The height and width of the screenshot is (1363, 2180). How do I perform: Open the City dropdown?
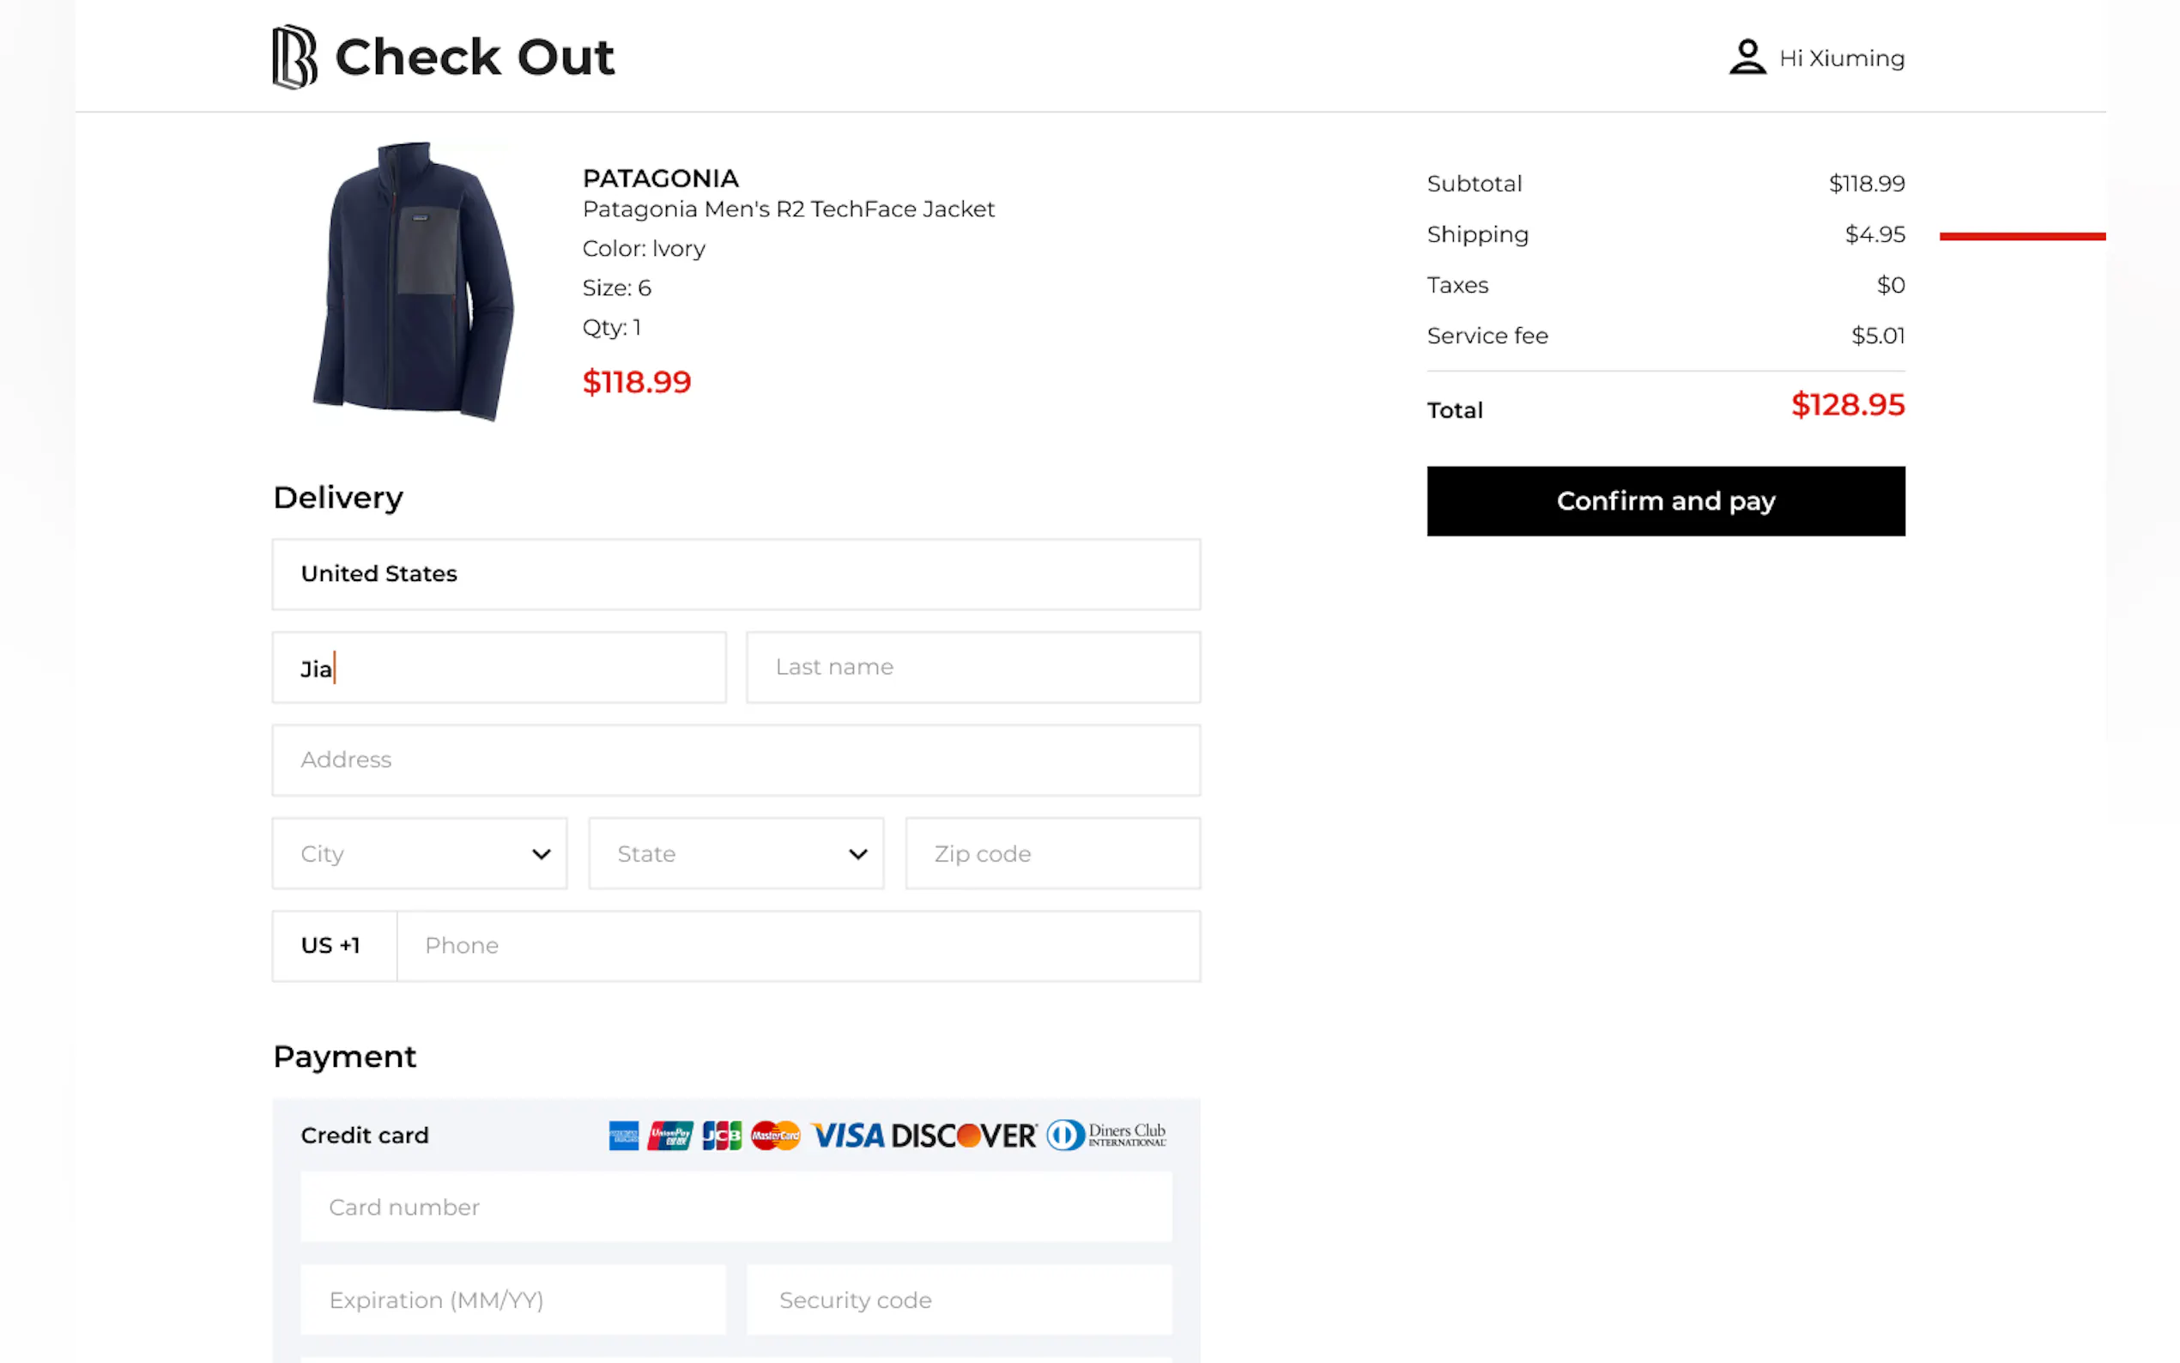click(x=420, y=853)
